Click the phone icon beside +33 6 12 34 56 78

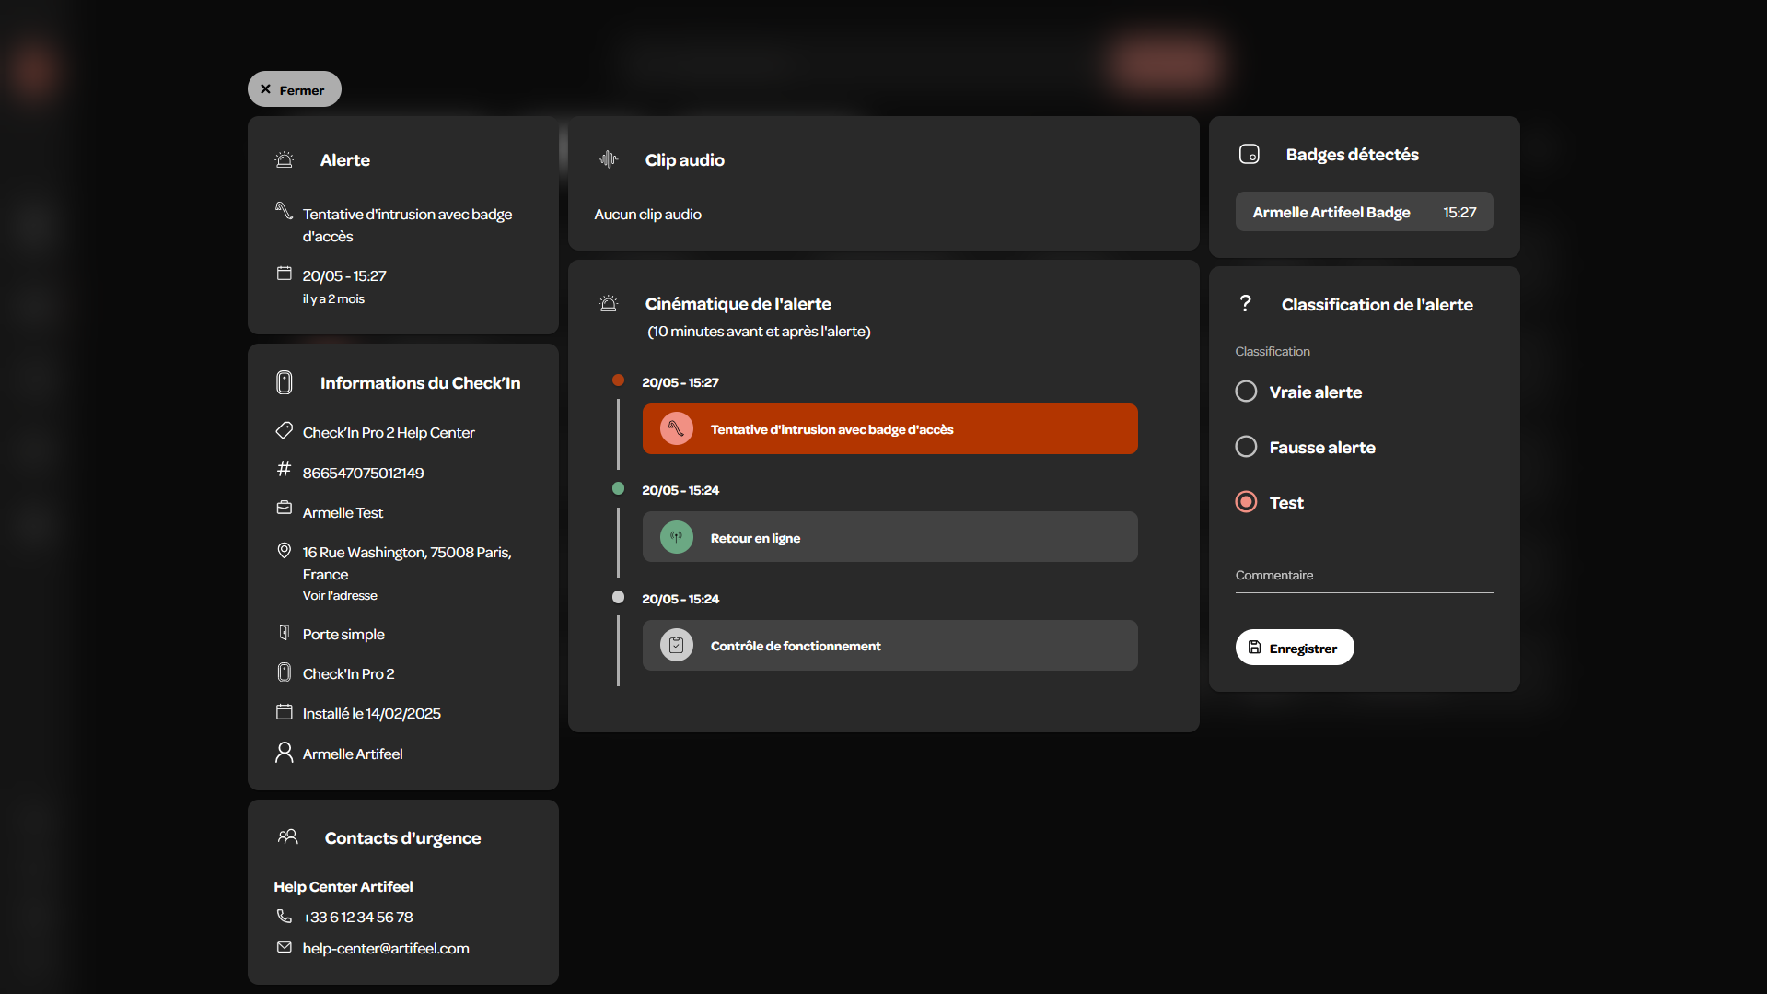click(x=285, y=916)
